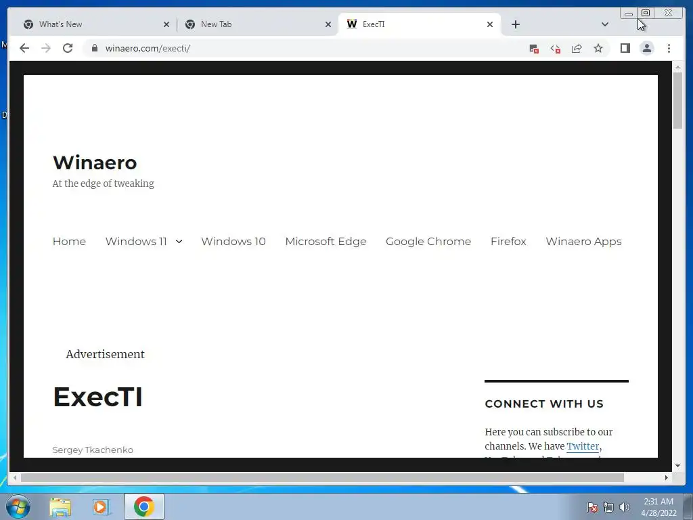Click the scroll left arrow
The width and height of the screenshot is (693, 520).
(x=15, y=477)
